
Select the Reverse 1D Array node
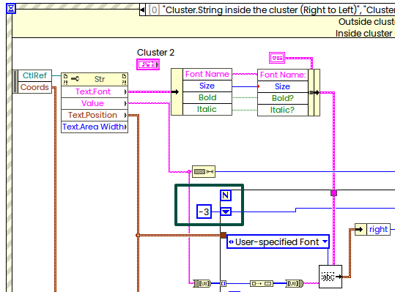[x=261, y=284]
